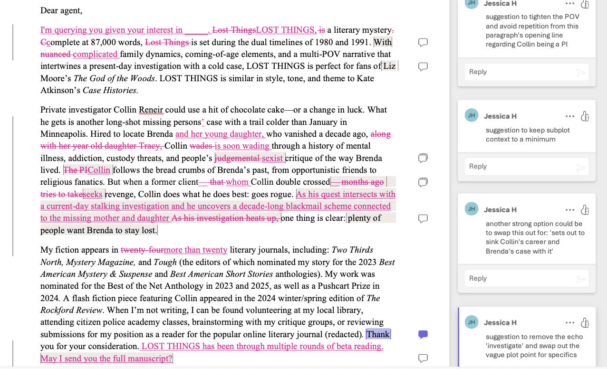Click the misspelled surname 'Reneir'
The width and height of the screenshot is (607, 369).
click(x=151, y=110)
